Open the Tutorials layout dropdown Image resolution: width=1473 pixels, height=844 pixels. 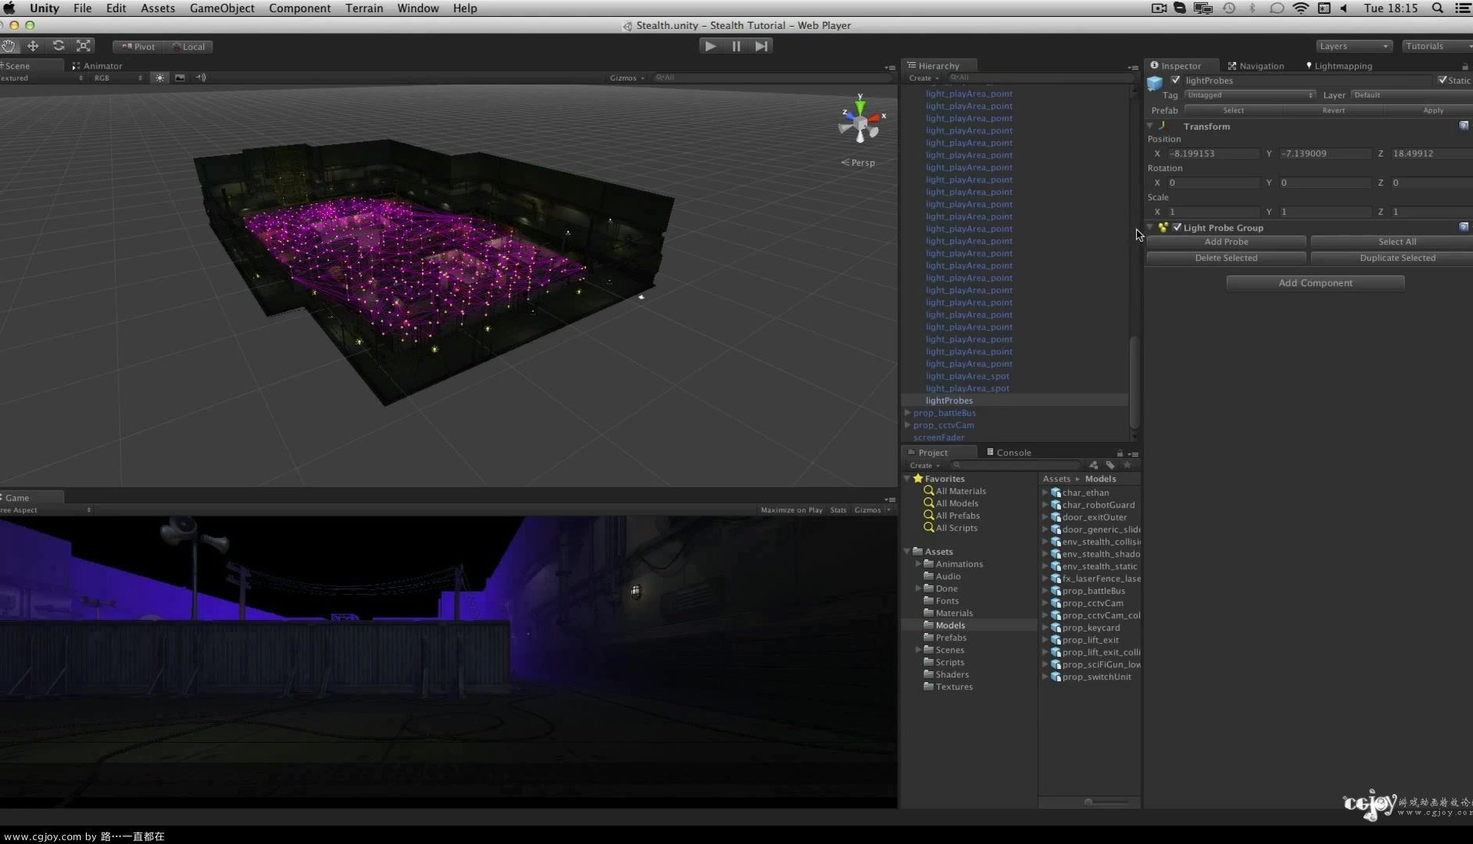1438,46
